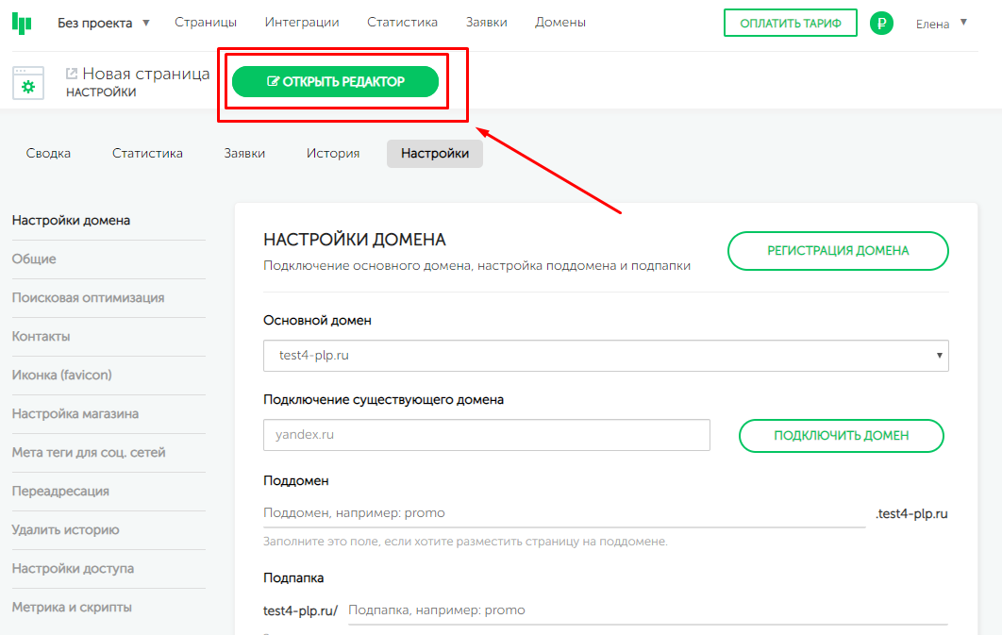Click the external link icon beside Новая страница
Viewport: 1002px width, 635px height.
pos(72,74)
